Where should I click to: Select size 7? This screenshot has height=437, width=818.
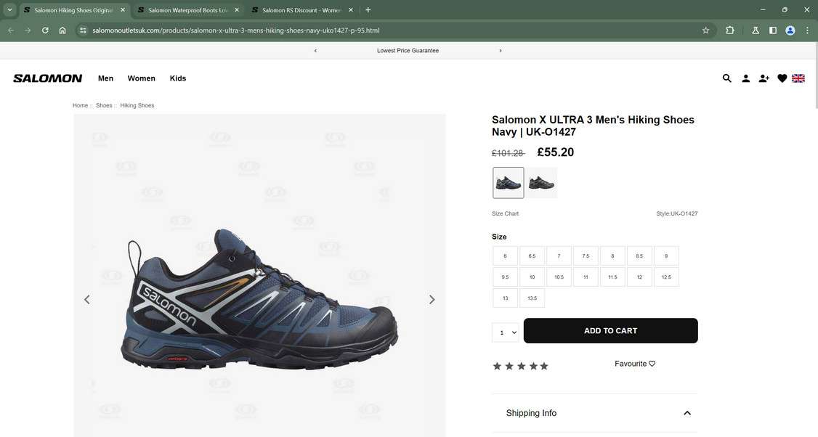[x=559, y=256]
